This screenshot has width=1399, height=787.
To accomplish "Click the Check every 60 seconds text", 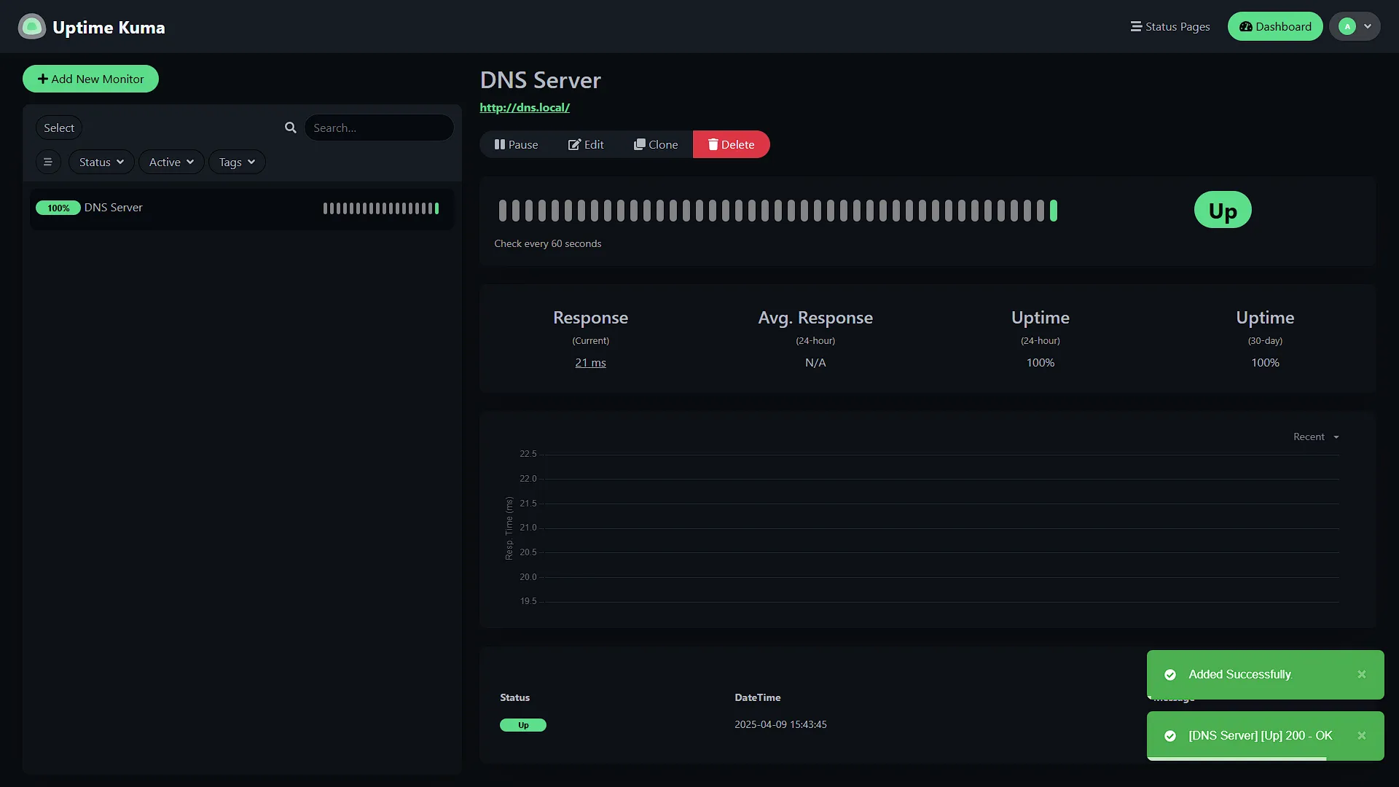I will 548,244.
